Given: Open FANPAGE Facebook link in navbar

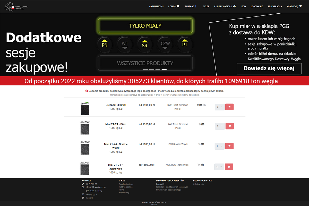Looking at the screenshot, I should 191,6.
